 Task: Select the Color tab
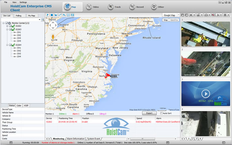19,105
